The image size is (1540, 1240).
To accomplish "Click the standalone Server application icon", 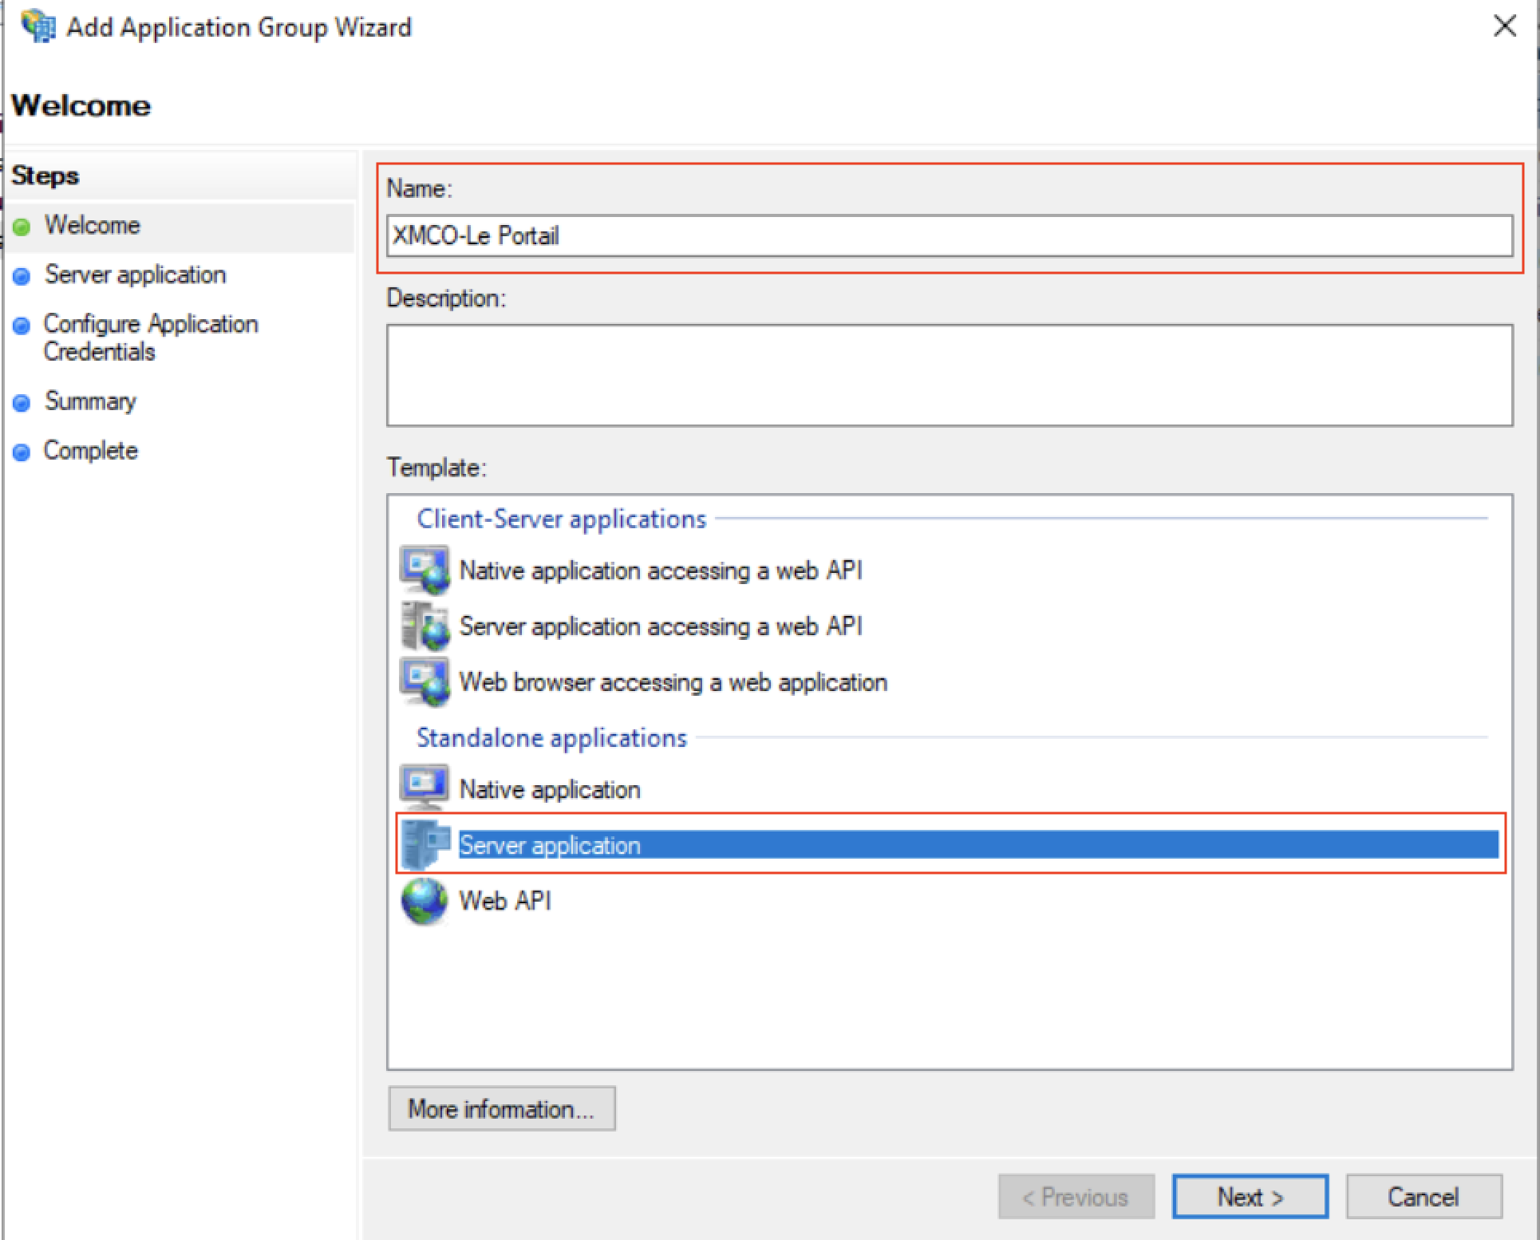I will coord(424,844).
